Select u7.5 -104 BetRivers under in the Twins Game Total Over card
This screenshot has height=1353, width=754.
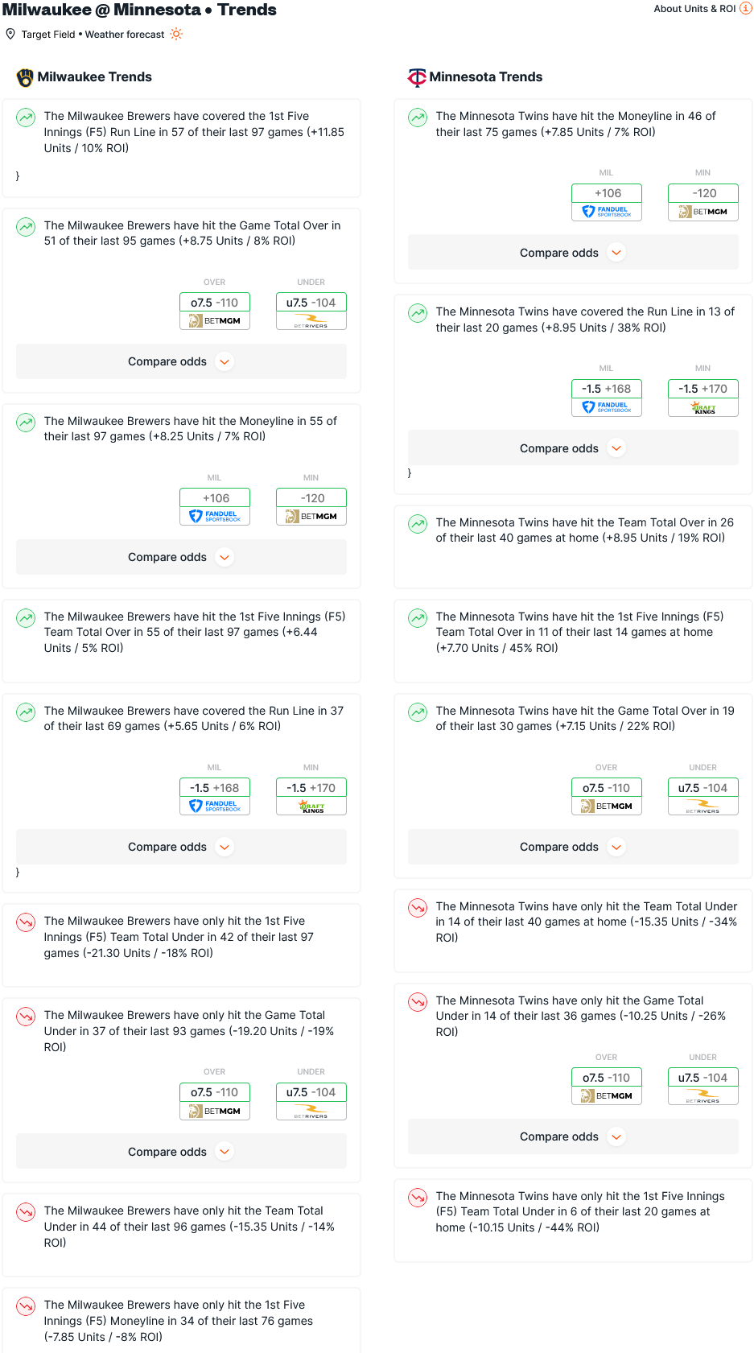tap(703, 797)
